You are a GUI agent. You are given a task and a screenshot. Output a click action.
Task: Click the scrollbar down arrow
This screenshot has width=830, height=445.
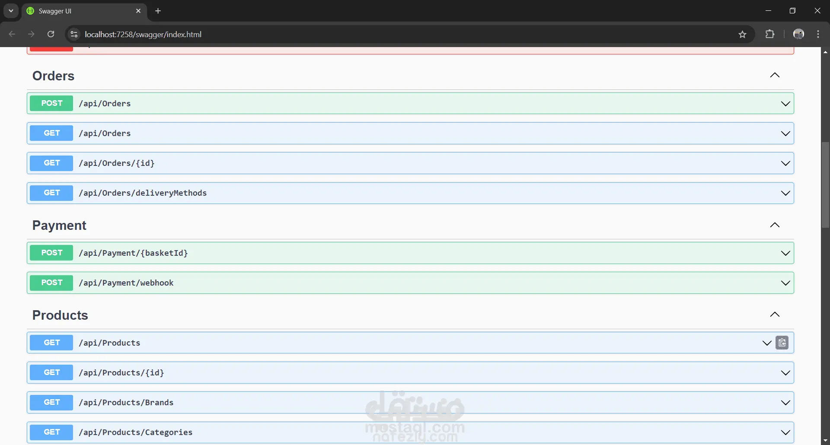pos(825,441)
